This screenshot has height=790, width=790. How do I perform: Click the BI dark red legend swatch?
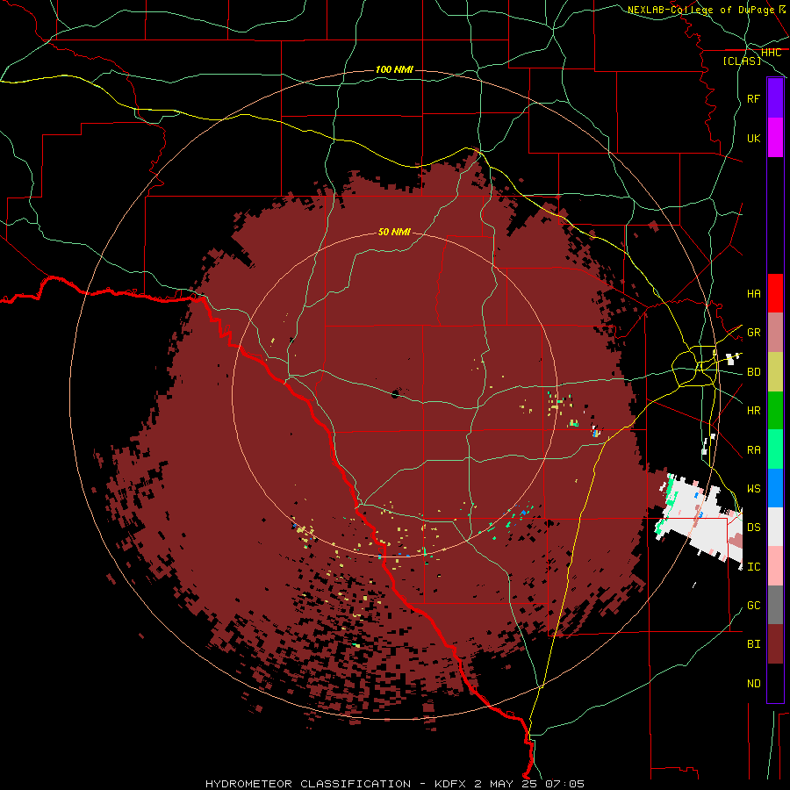(x=775, y=644)
